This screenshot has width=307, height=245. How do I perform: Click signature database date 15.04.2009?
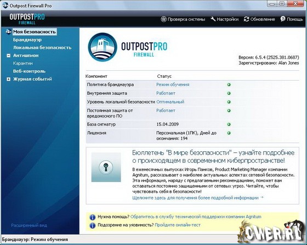(x=167, y=124)
